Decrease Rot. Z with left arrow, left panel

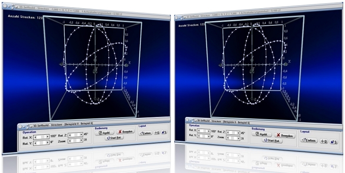(x=70, y=135)
